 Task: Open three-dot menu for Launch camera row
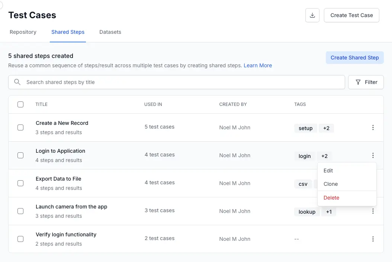point(373,211)
